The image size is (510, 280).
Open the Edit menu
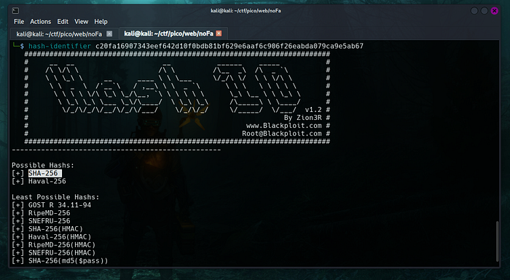pyautogui.click(x=63, y=21)
